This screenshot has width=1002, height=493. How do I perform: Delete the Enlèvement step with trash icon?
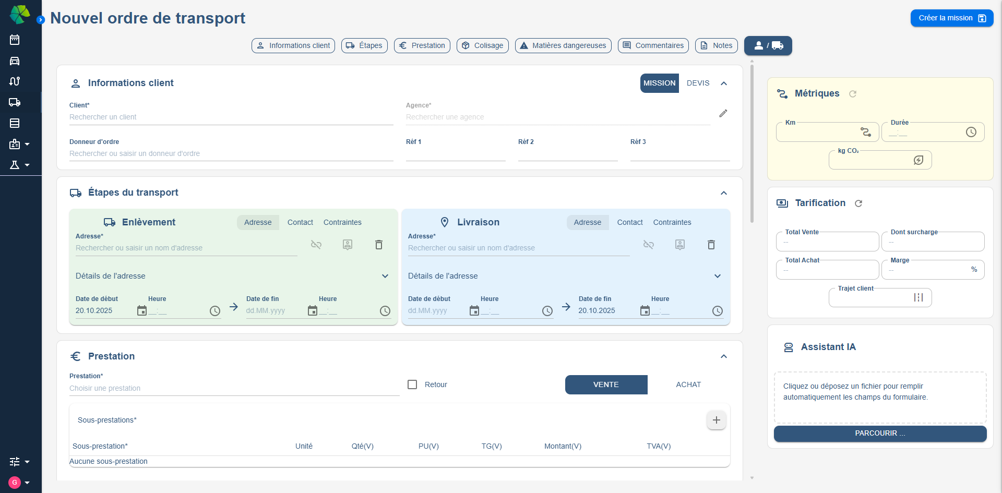[x=379, y=245]
